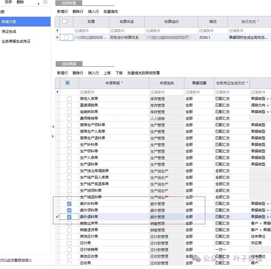This screenshot has width=271, height=269.
Task: Tick the checkbox for 销售退货单
Action: [x=69, y=230]
